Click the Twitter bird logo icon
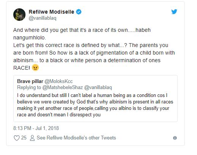 [x=174, y=12]
